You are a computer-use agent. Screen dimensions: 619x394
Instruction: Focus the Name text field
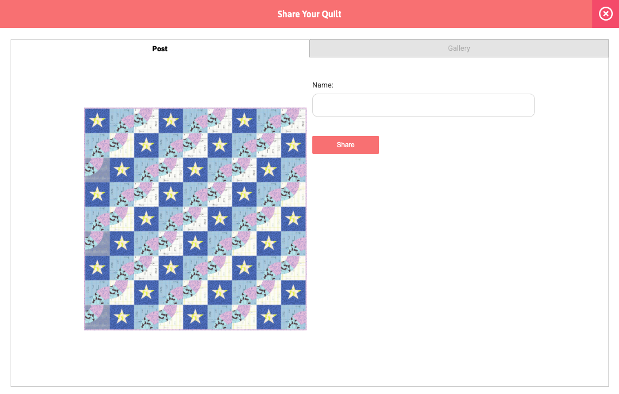click(423, 105)
